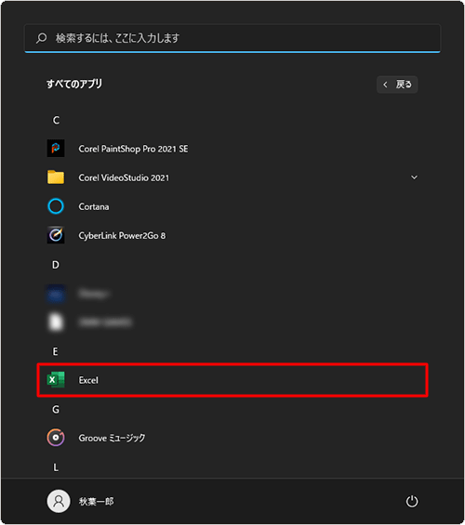
Task: Click the user avatar icon for 秋葉一郎
Action: [x=59, y=501]
